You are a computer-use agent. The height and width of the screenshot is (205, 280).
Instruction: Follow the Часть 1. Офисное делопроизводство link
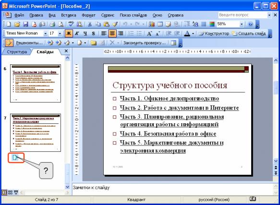click(170, 98)
